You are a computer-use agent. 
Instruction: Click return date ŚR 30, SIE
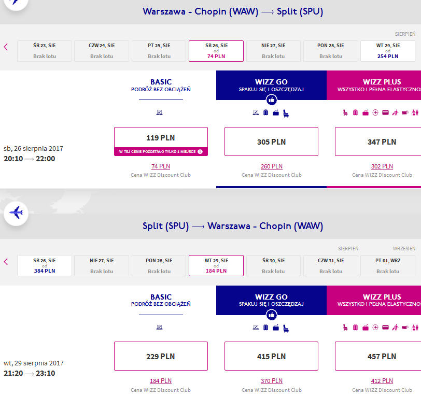[x=273, y=265]
